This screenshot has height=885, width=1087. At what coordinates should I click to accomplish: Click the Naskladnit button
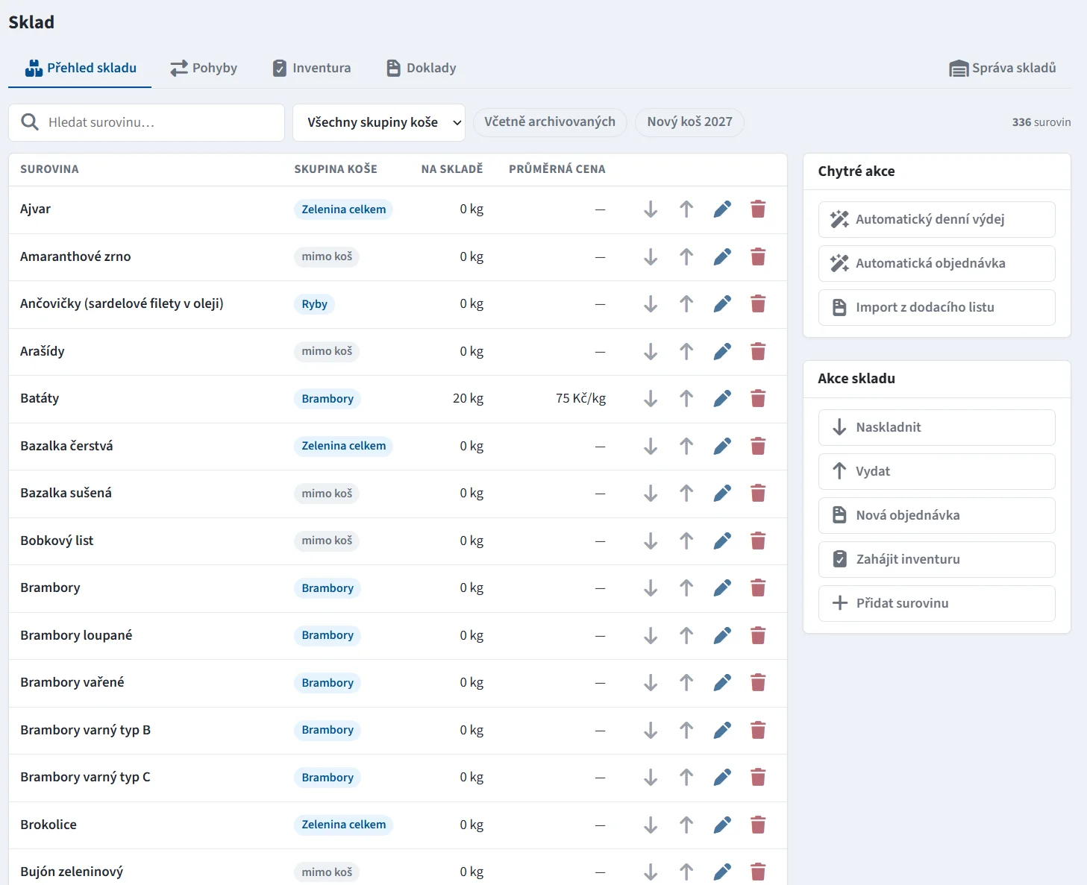936,427
